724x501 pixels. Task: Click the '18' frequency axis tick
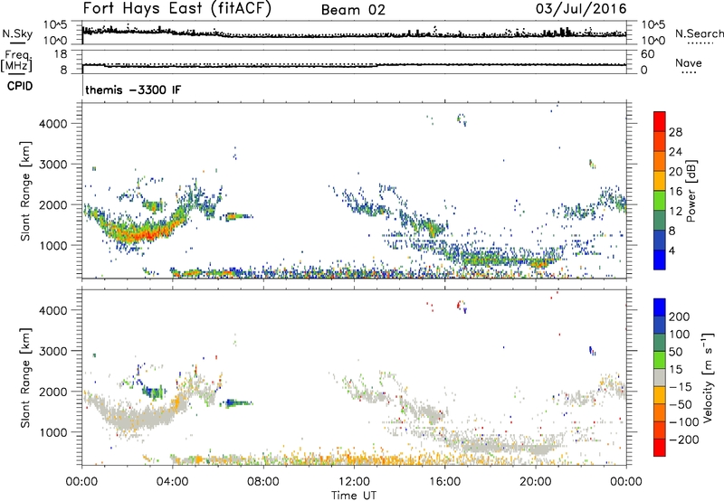(61, 54)
